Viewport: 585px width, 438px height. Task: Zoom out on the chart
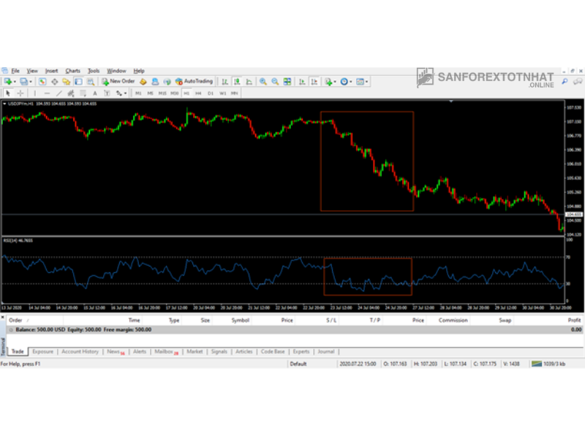pos(275,82)
